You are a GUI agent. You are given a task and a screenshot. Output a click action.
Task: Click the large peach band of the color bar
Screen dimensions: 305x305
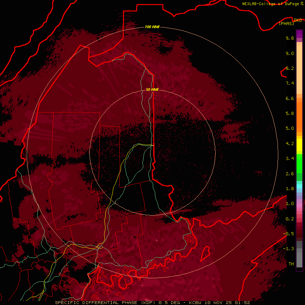point(299,69)
